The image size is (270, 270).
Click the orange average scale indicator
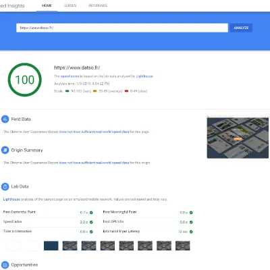95,91
